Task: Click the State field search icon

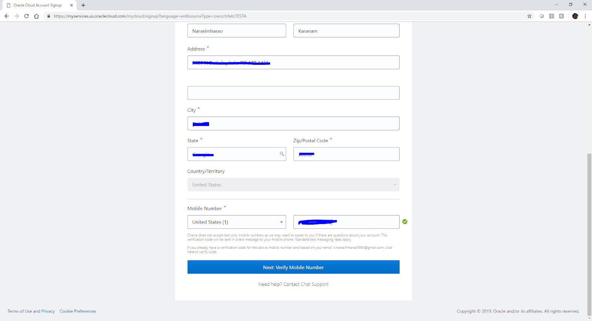Action: (x=282, y=154)
